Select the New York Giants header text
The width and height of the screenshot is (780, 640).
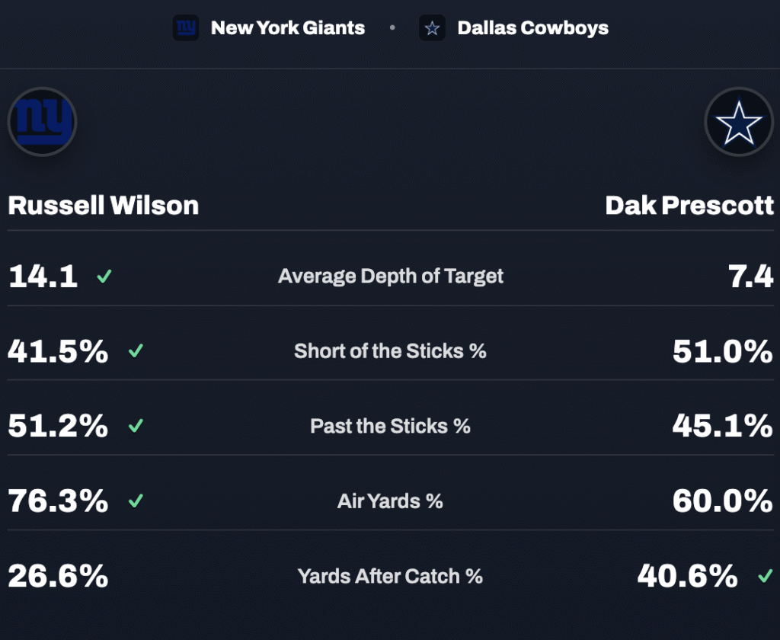pos(288,28)
